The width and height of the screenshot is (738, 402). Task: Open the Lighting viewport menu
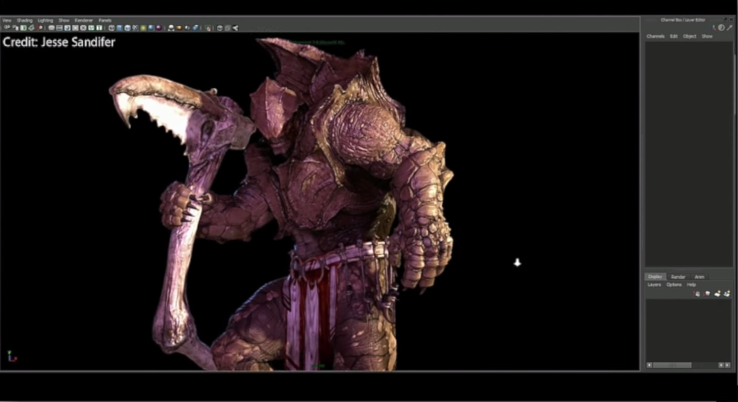click(45, 20)
